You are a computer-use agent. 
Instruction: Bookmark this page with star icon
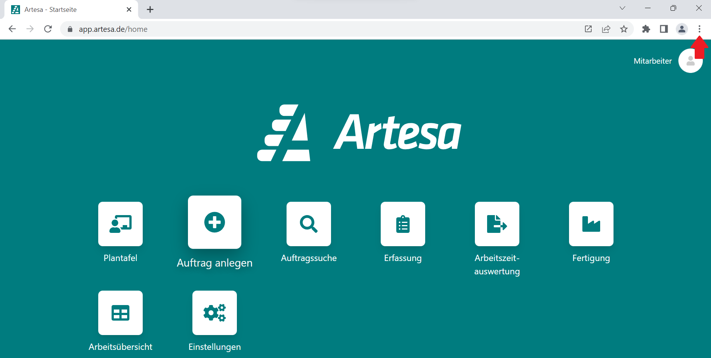pyautogui.click(x=624, y=29)
